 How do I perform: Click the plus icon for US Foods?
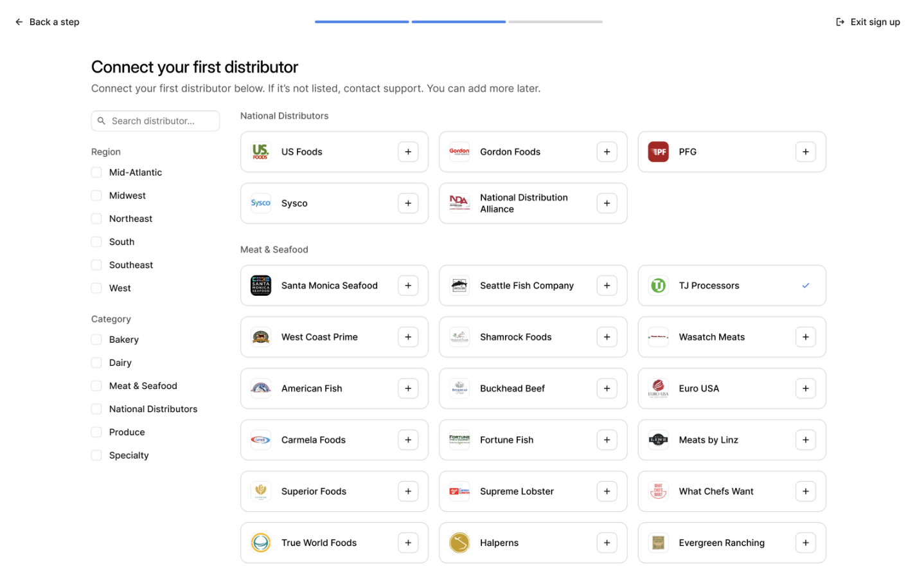click(408, 152)
